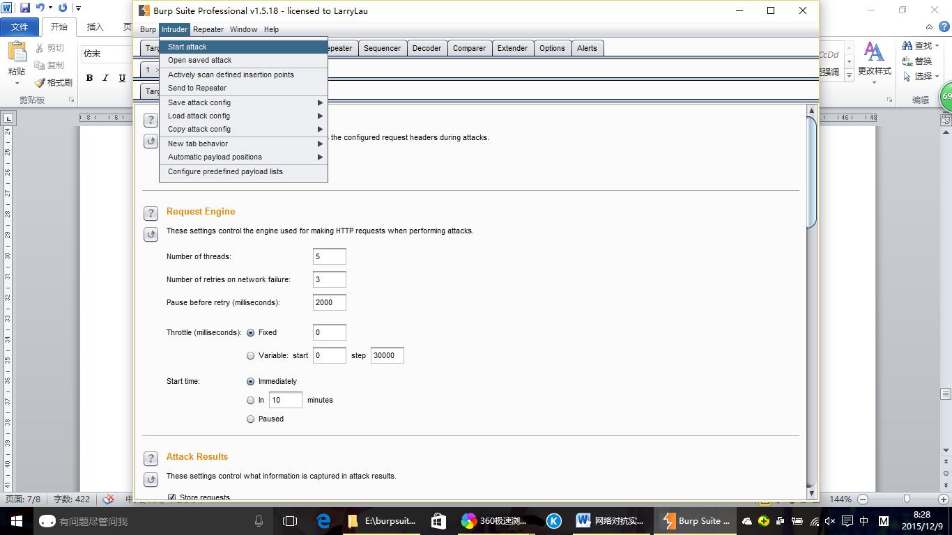This screenshot has width=952, height=535.
Task: Select Immediately start time option
Action: [x=251, y=382]
